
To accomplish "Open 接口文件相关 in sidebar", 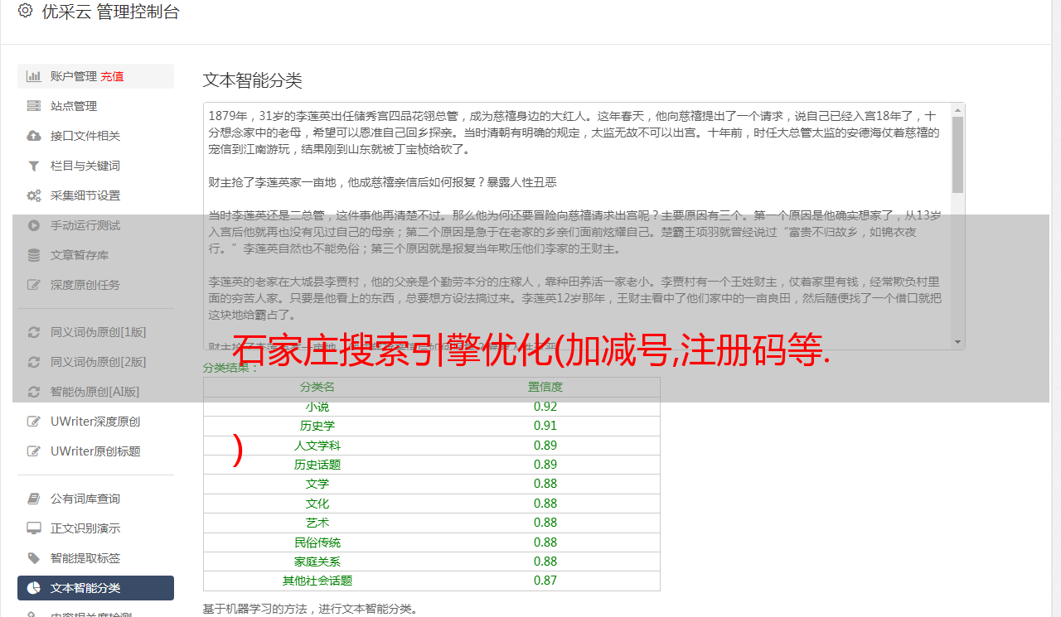I will tap(95, 136).
